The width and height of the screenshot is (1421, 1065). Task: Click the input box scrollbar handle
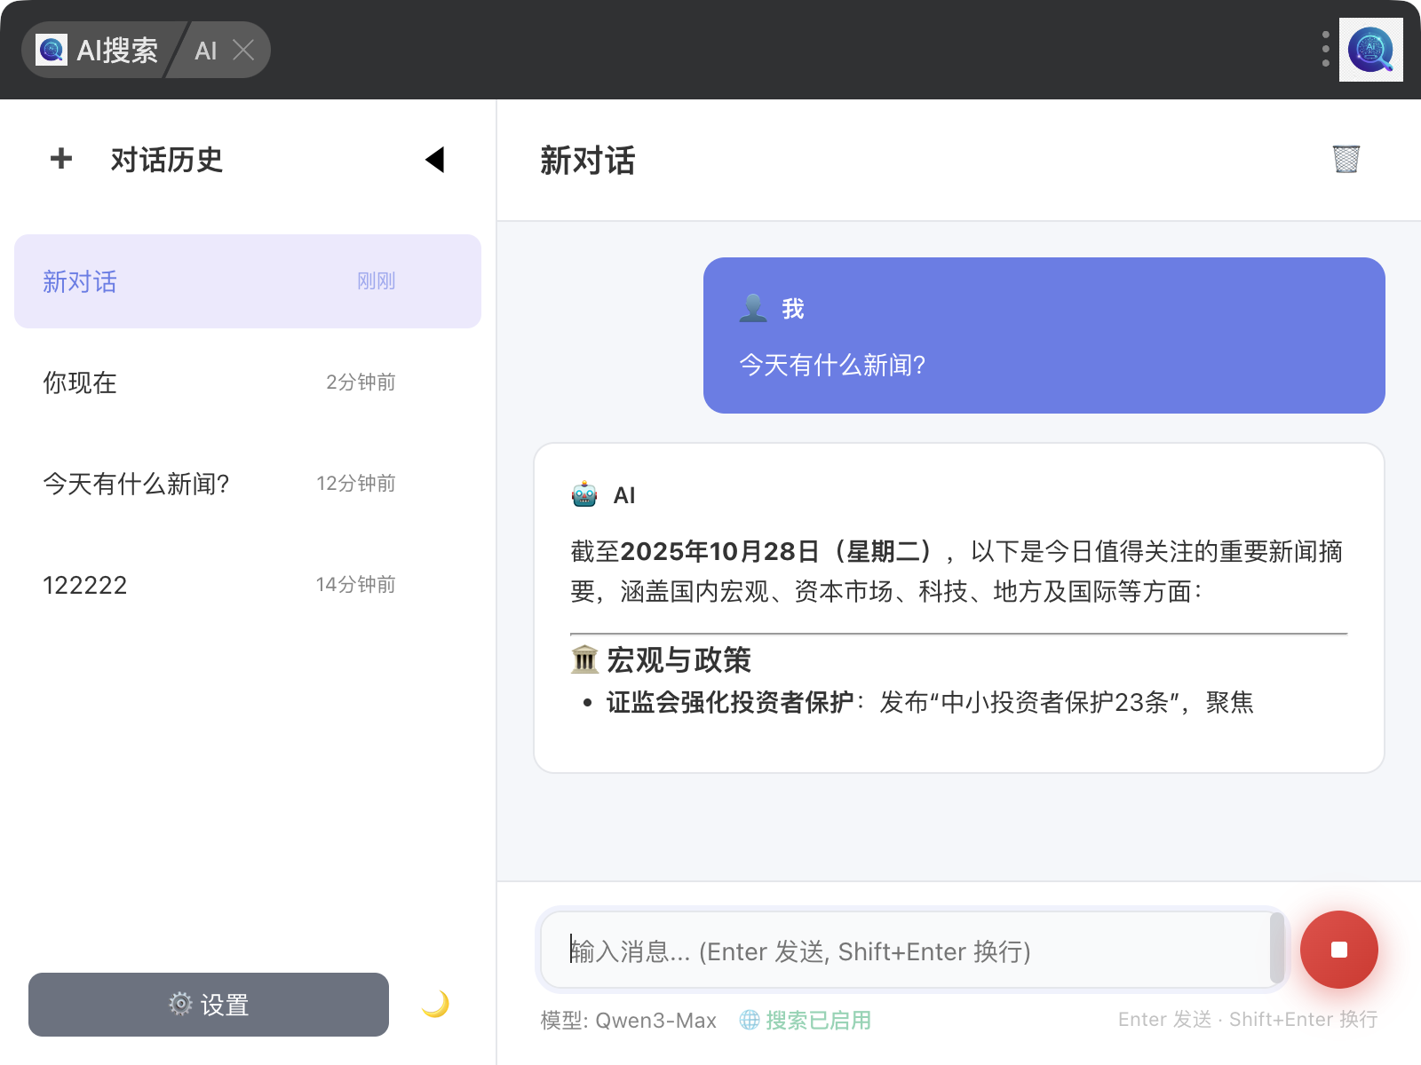coord(1277,948)
